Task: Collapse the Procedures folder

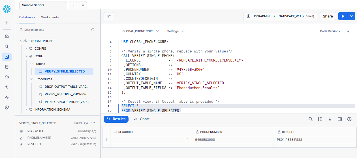Action: pyautogui.click(x=31, y=79)
